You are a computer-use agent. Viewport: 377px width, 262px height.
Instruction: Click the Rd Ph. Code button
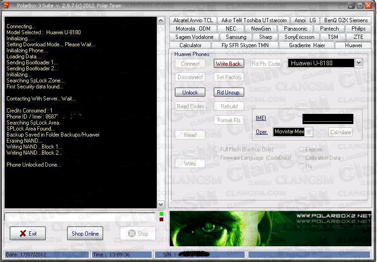click(x=266, y=64)
